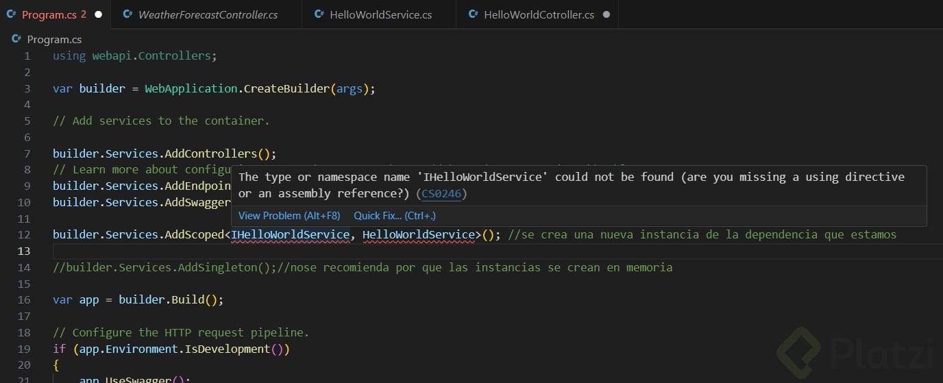Click the C# icon on WeatherForecastController.cs tab

click(x=129, y=14)
